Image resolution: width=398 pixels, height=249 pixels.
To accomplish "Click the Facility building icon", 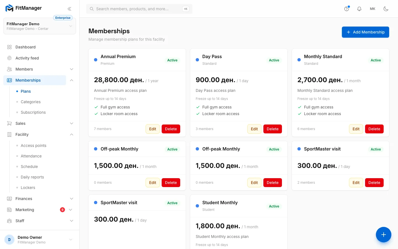I will [x=9, y=134].
